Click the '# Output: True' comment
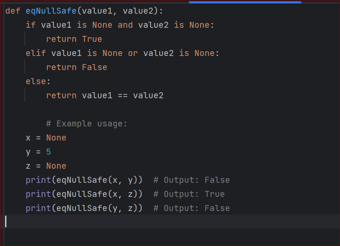The image size is (340, 246). click(x=189, y=194)
